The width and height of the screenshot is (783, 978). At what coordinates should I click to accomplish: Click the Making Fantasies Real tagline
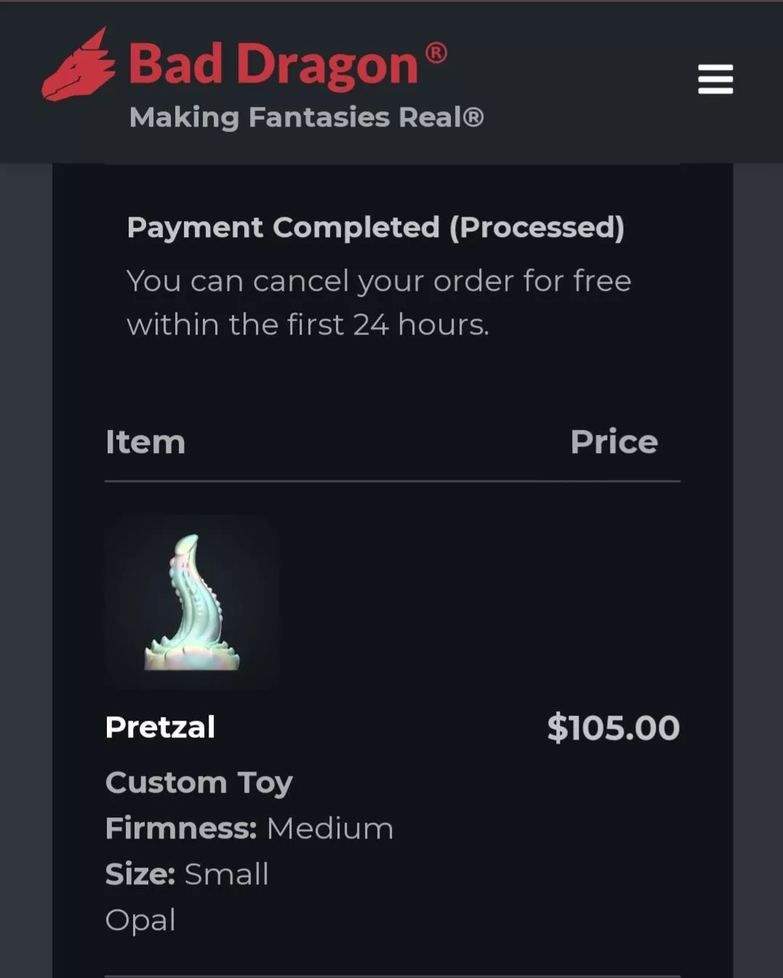pos(297,117)
